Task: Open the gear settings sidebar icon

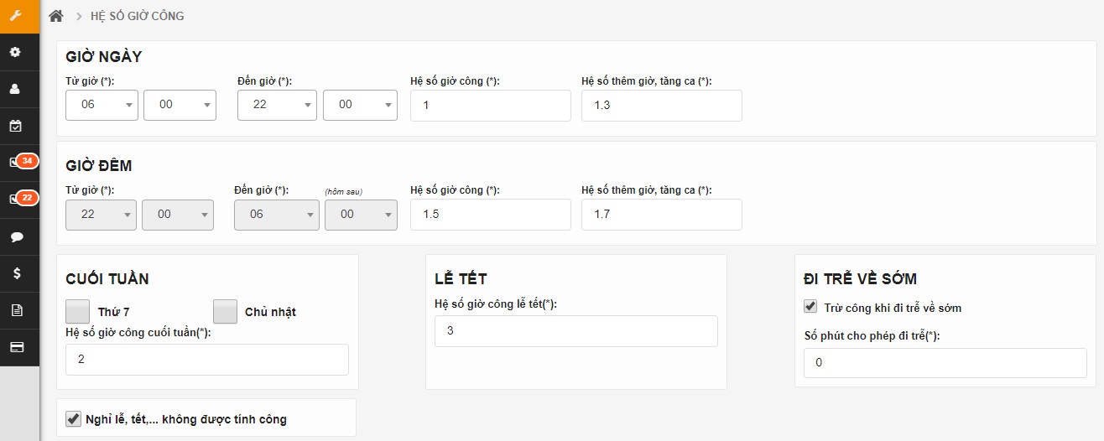Action: click(15, 52)
